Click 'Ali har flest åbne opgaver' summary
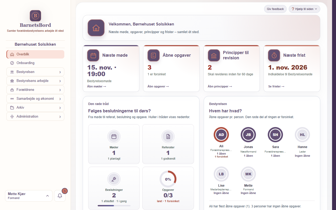The height and width of the screenshot is (210, 336). click(255, 206)
